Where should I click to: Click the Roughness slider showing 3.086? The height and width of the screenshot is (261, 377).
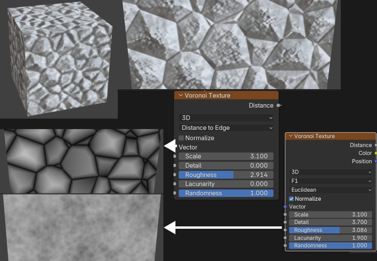331,230
